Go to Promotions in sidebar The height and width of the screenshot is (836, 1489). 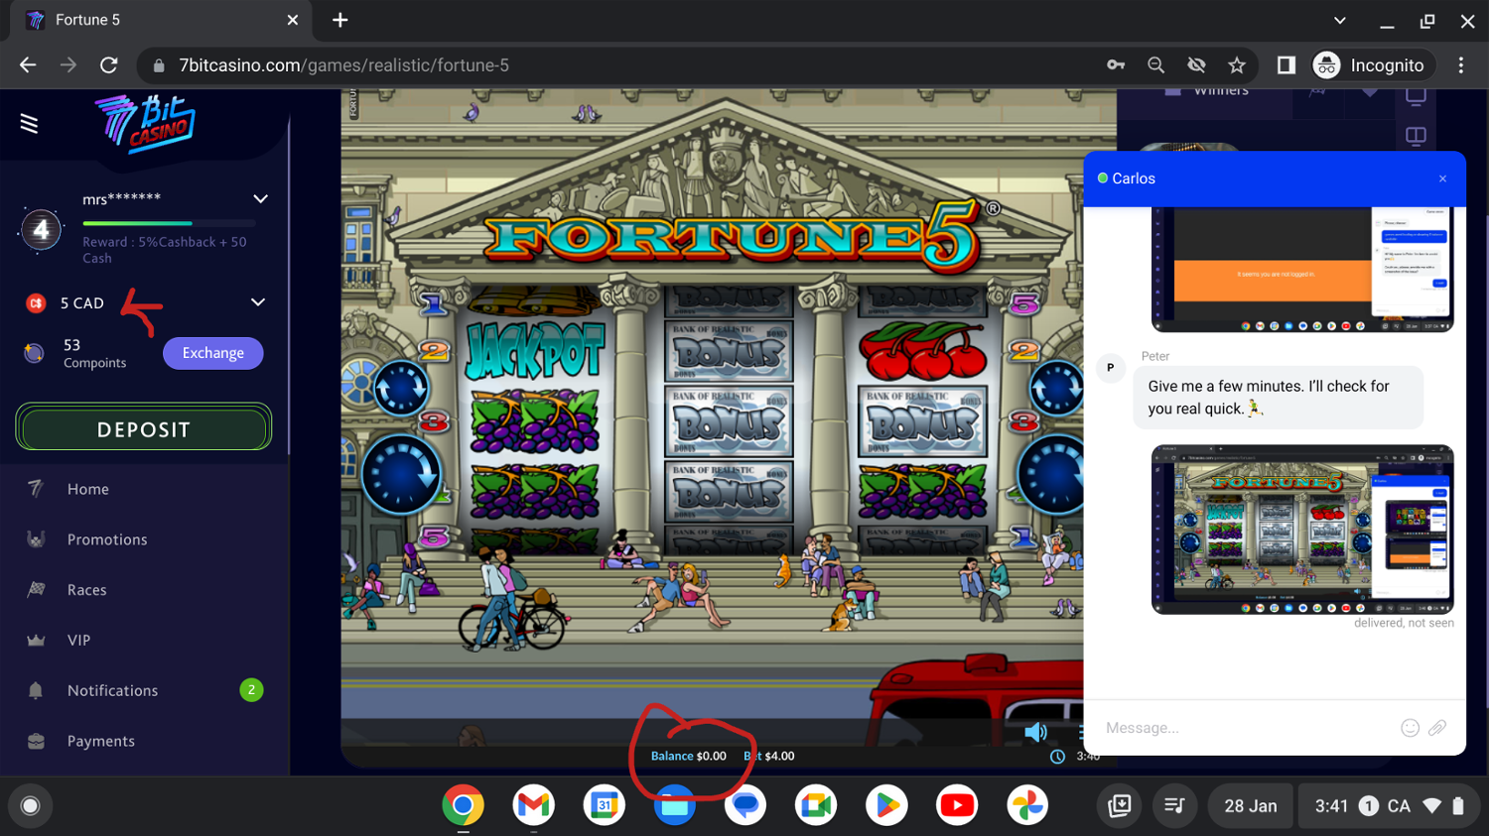point(107,539)
